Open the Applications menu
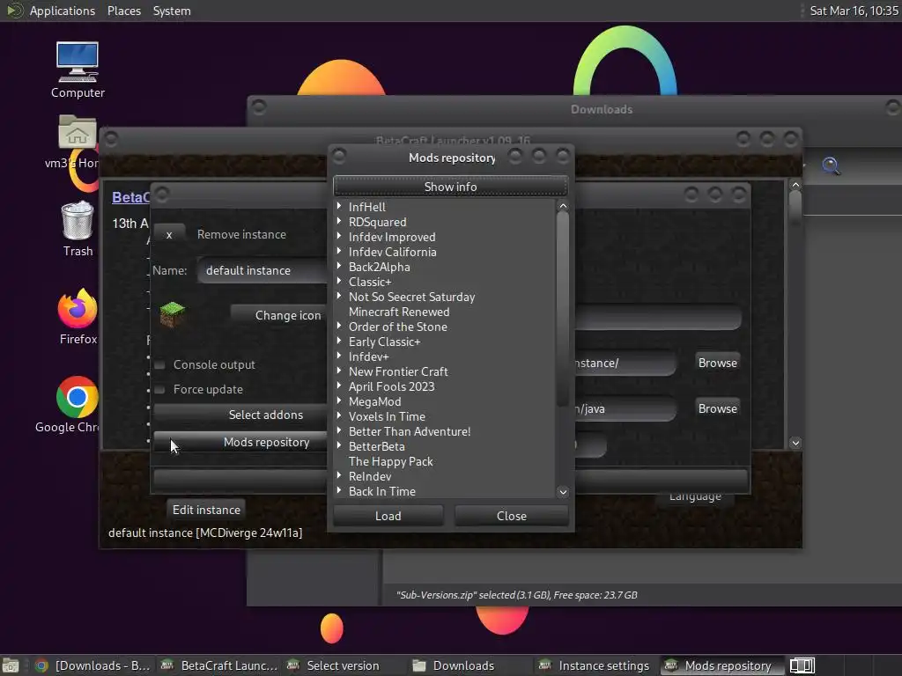The image size is (902, 676). [x=63, y=11]
